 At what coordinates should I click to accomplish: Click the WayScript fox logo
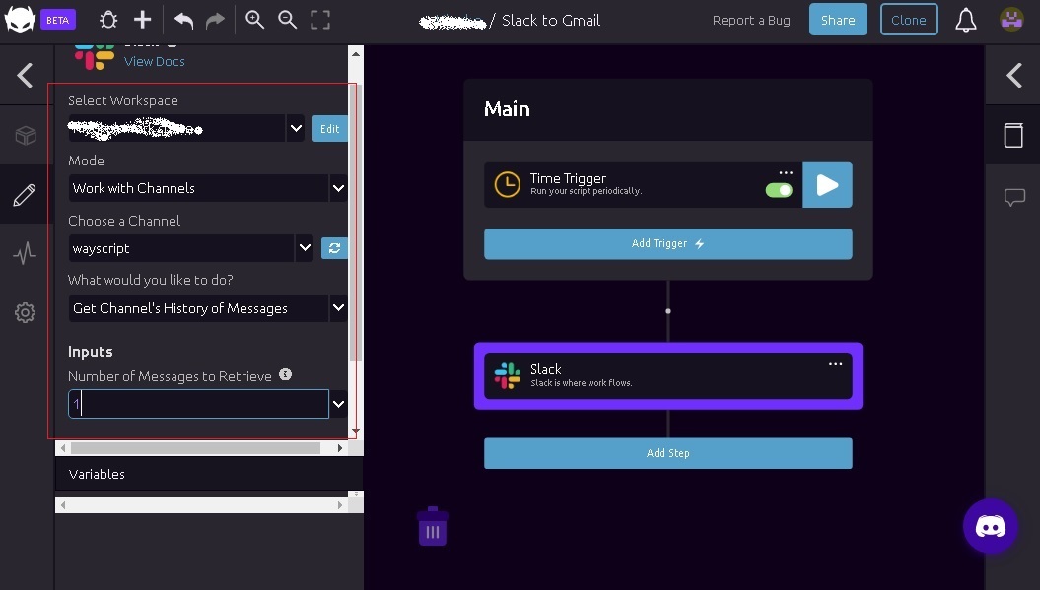pyautogui.click(x=20, y=20)
